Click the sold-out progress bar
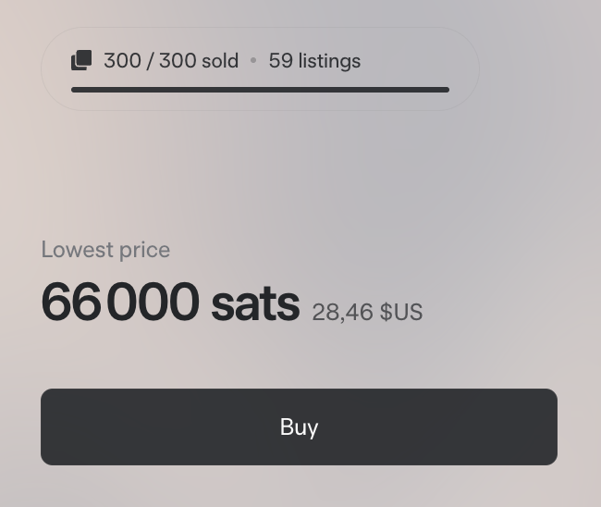The height and width of the screenshot is (507, 601). 260,90
